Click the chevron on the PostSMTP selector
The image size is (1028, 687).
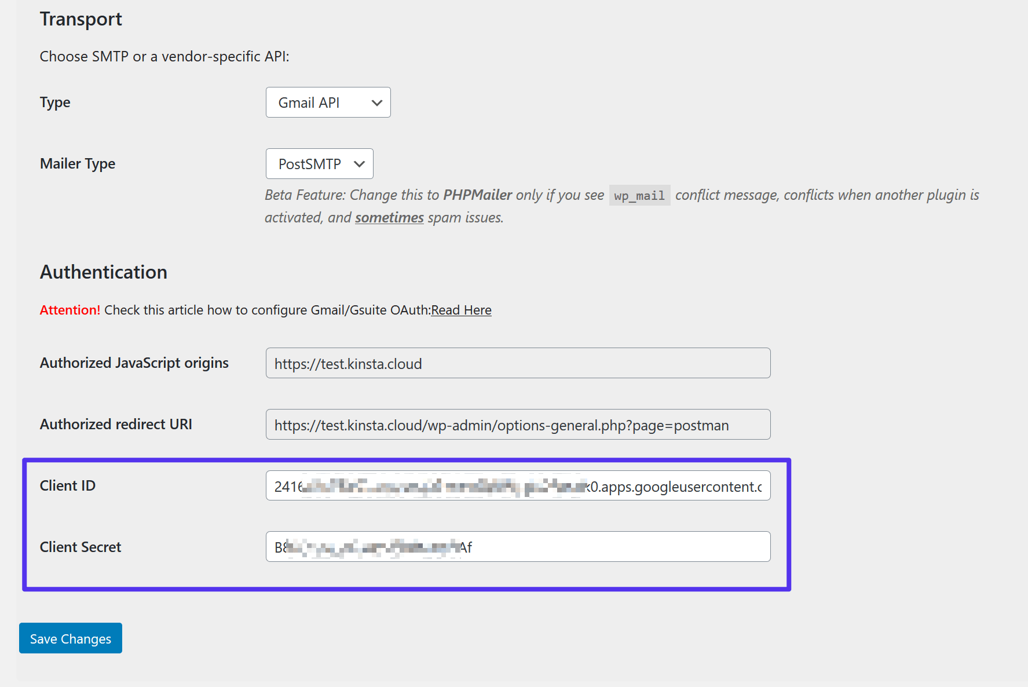coord(358,163)
